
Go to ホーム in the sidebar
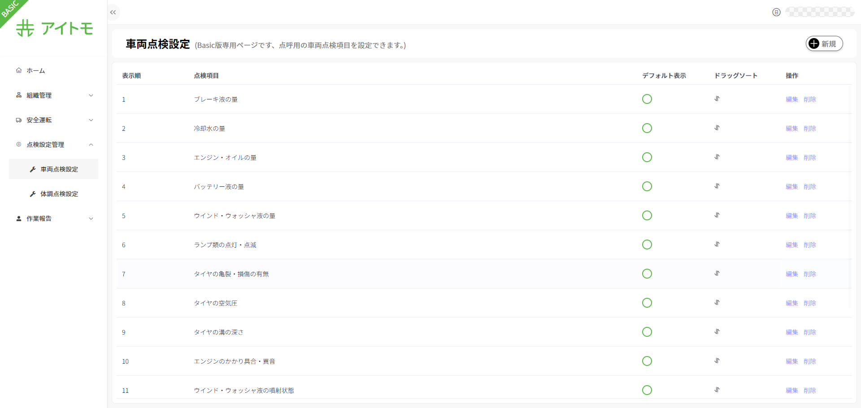click(35, 71)
